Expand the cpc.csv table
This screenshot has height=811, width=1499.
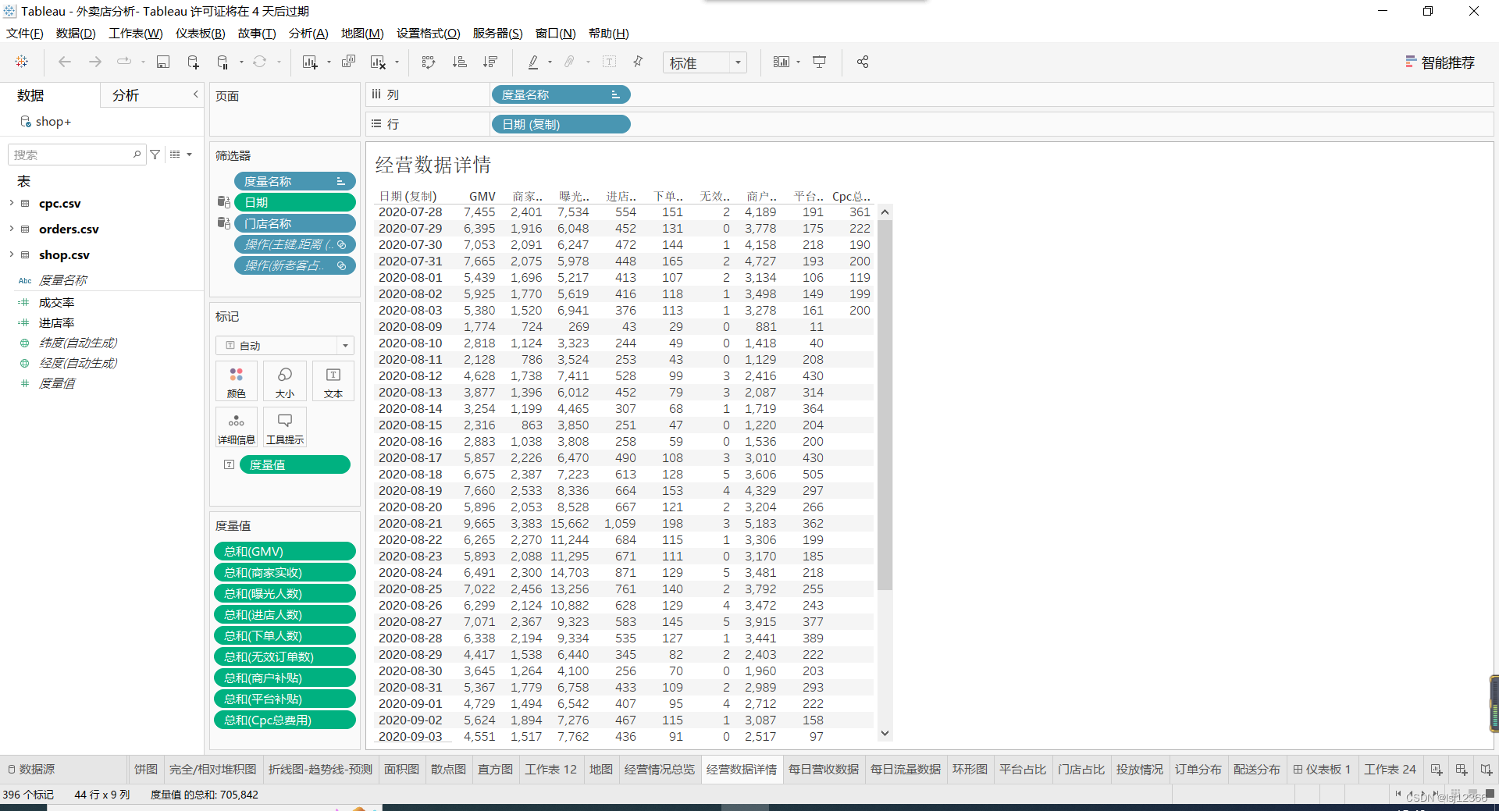tap(12, 203)
